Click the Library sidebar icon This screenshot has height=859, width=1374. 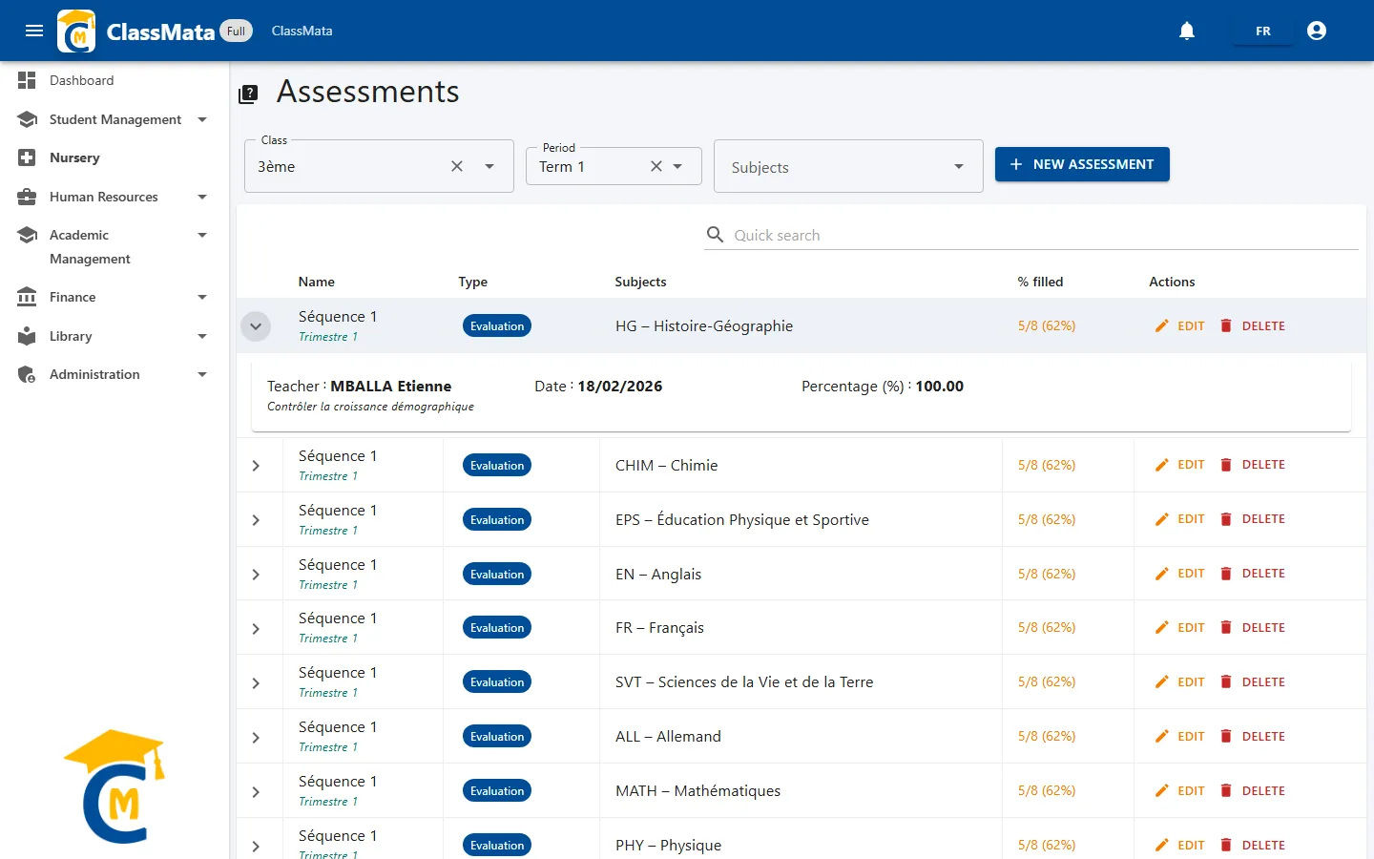tap(27, 336)
